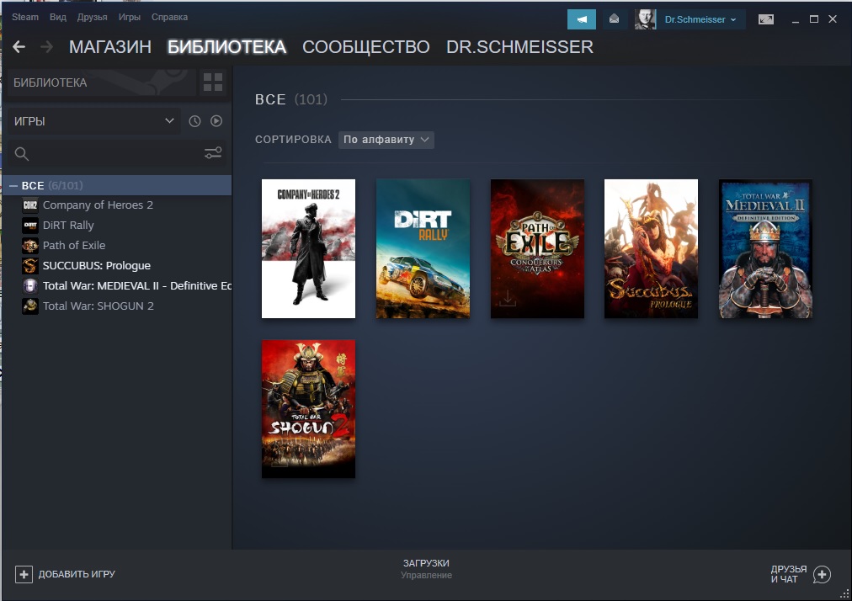Open the ИГРЫ filter dropdown
852x601 pixels.
click(94, 121)
